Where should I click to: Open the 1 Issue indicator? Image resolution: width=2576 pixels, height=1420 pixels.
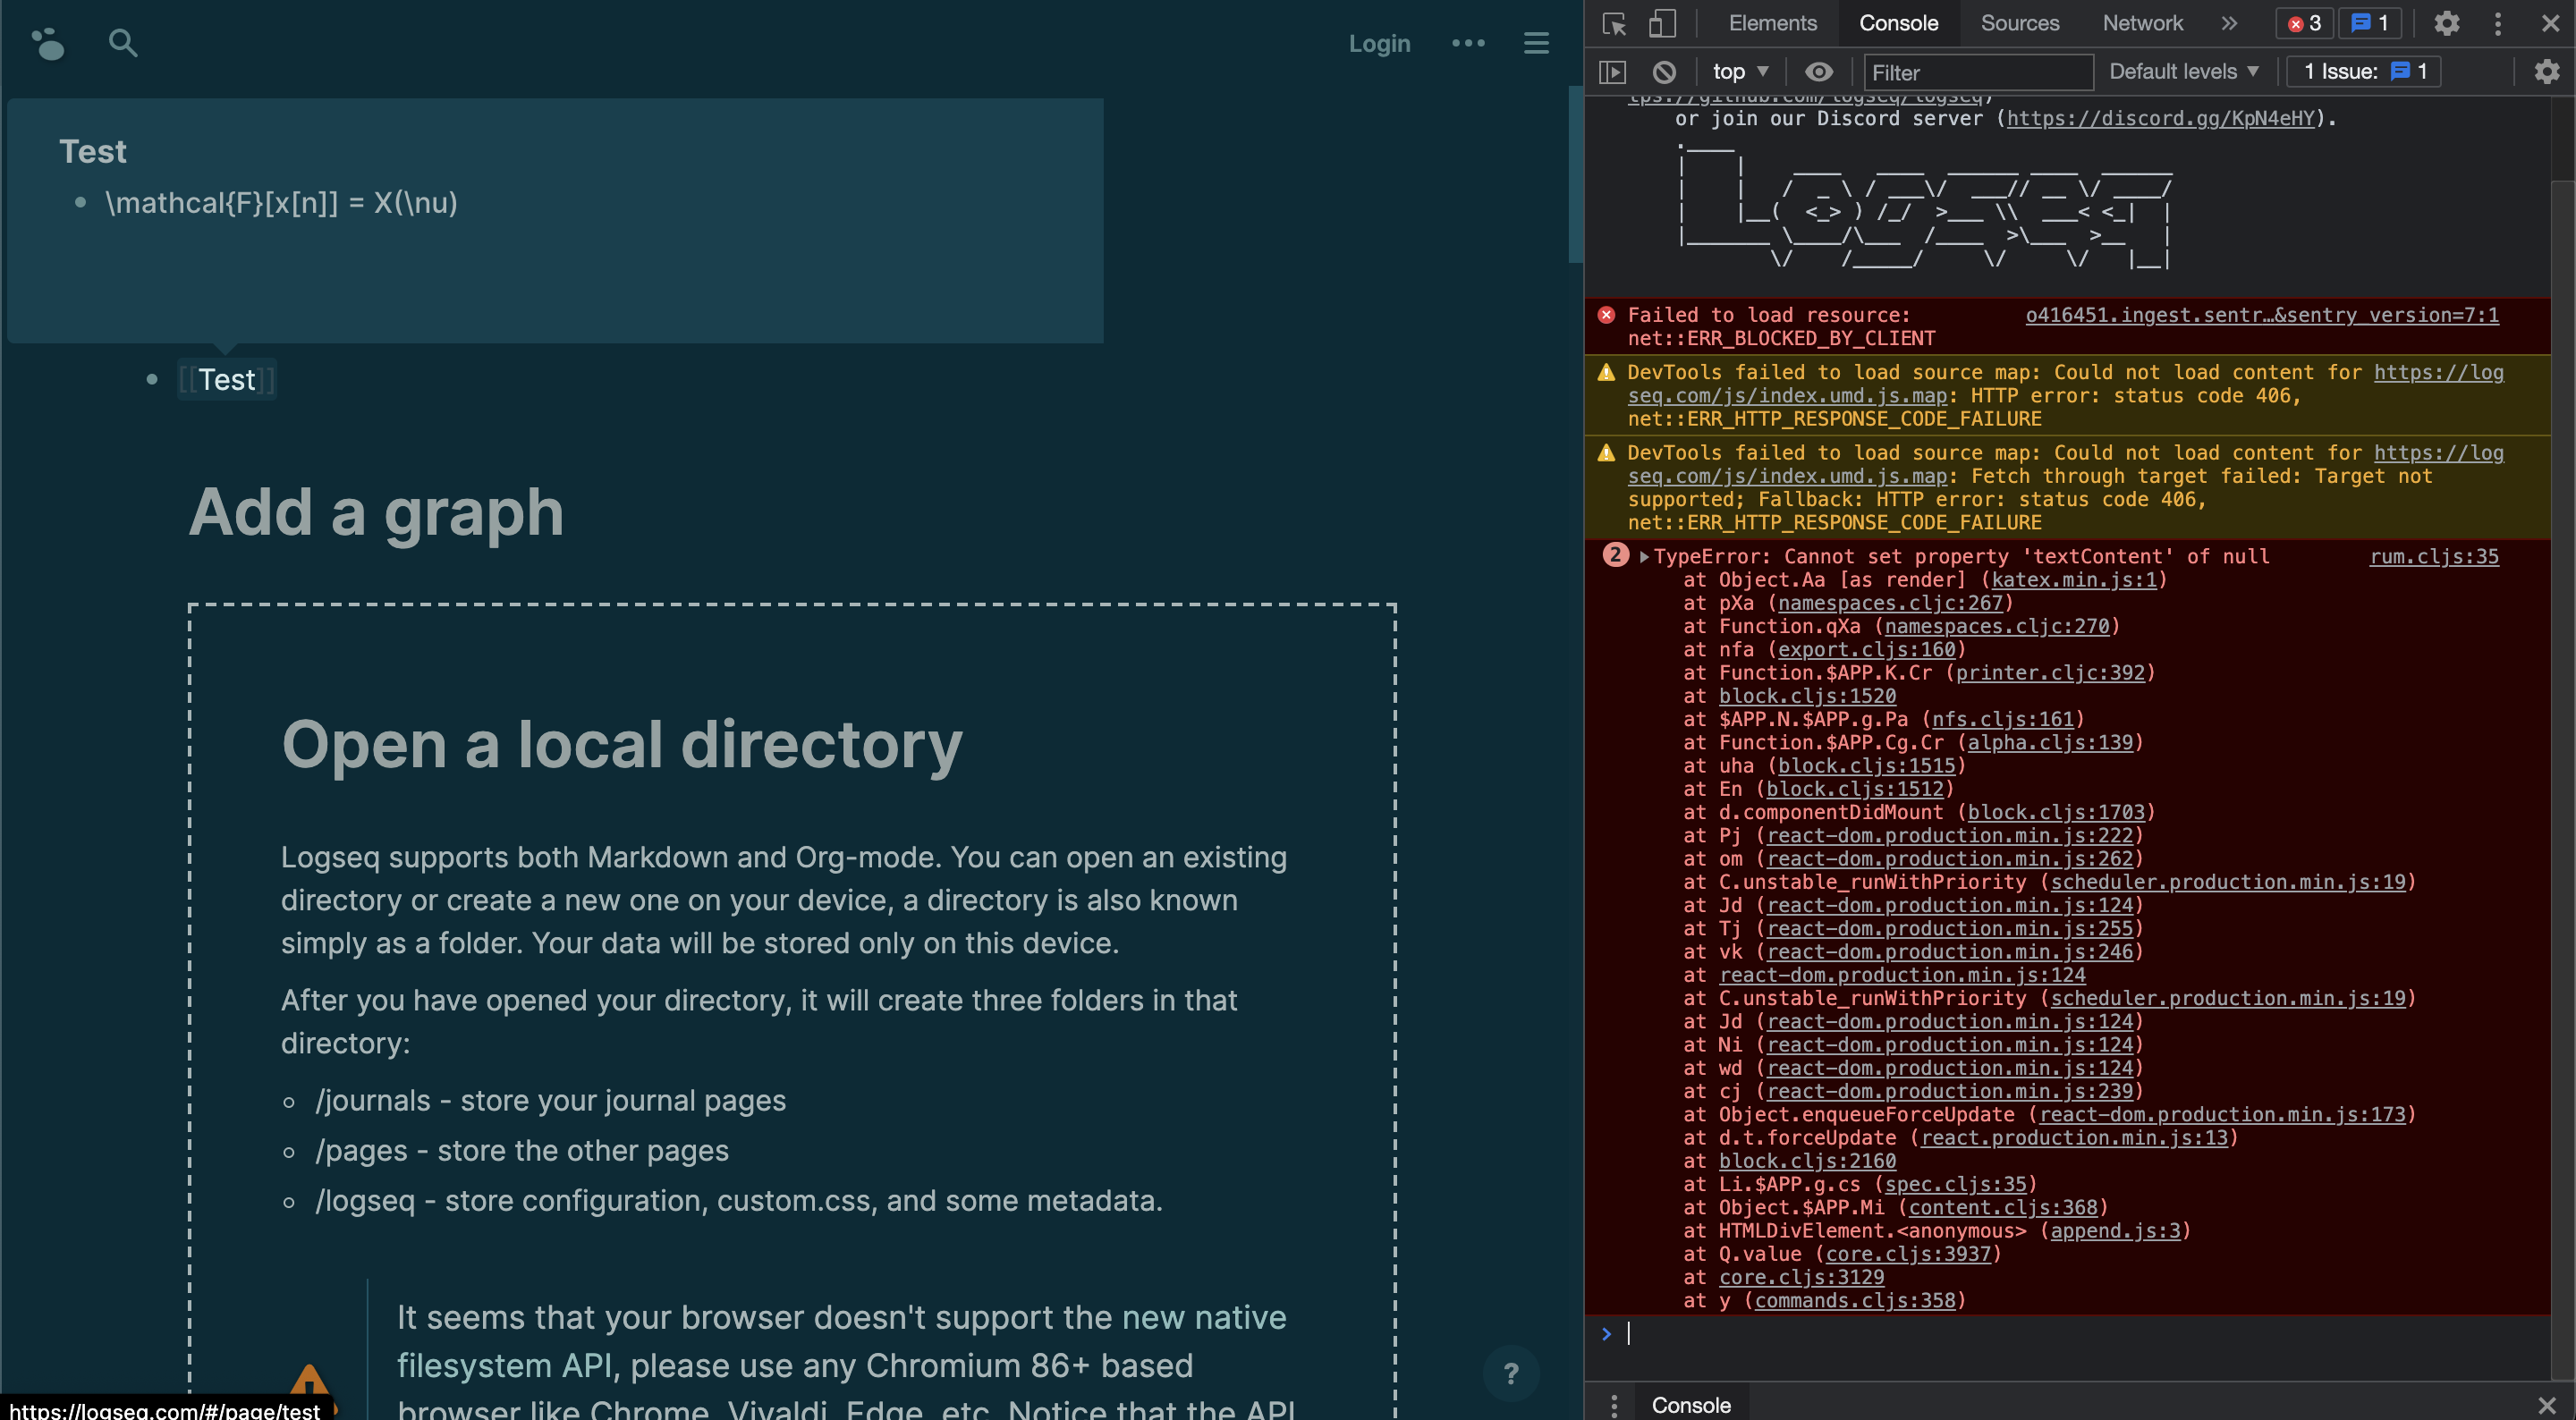2364,72
